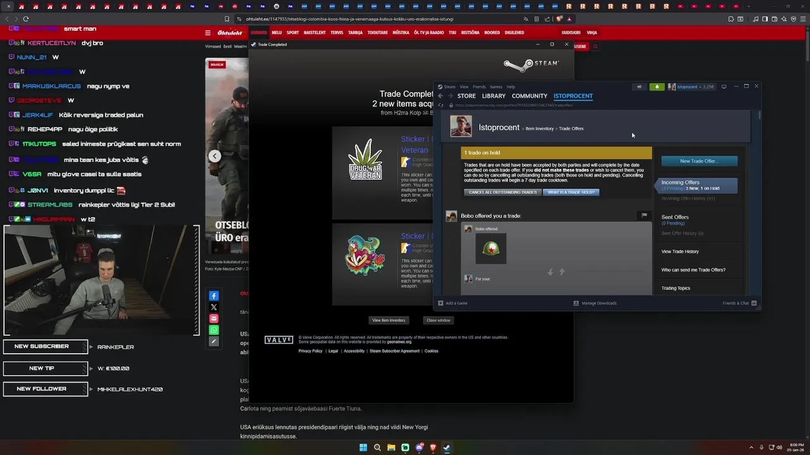Click Item Inventory breadcrumb link
Viewport: 810px width, 455px height.
click(540, 128)
